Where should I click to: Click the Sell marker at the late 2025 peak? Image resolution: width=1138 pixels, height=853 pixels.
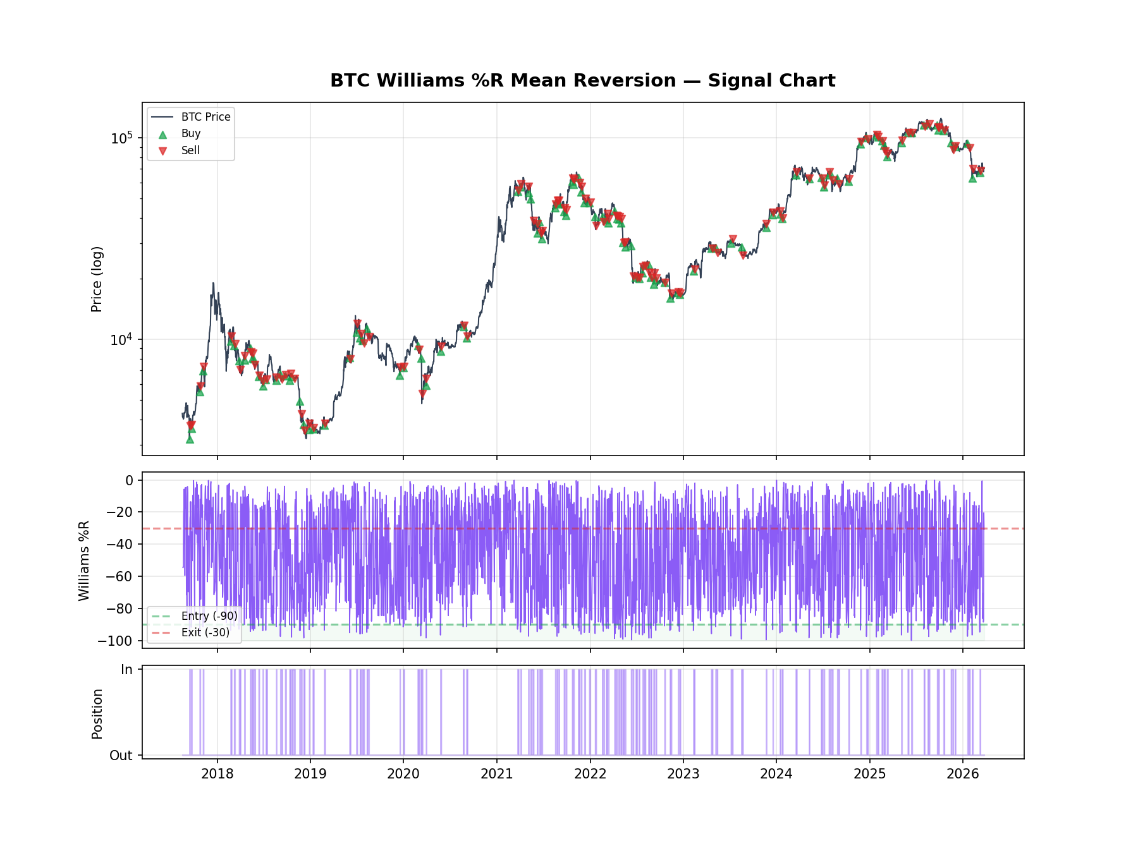tap(929, 123)
